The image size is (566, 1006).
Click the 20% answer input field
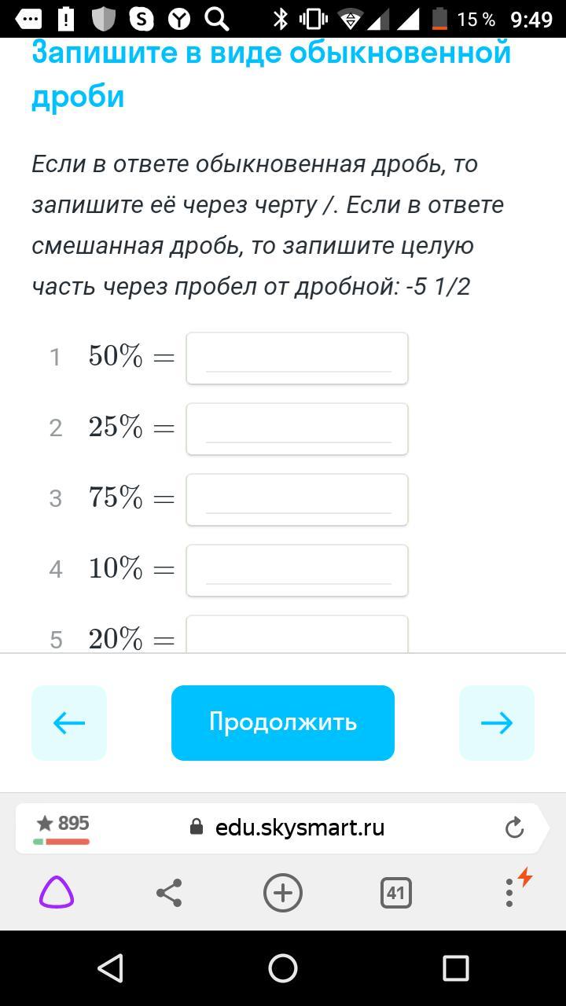297,635
